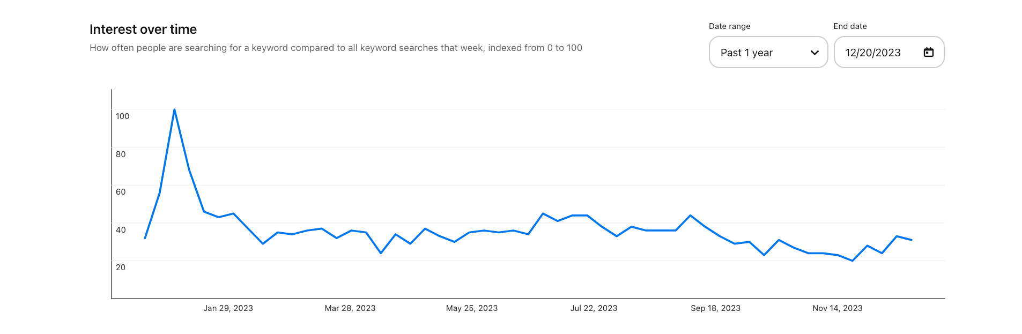This screenshot has width=1022, height=334.
Task: Click the dropdown chevron beside Past 1 year
Action: point(814,53)
